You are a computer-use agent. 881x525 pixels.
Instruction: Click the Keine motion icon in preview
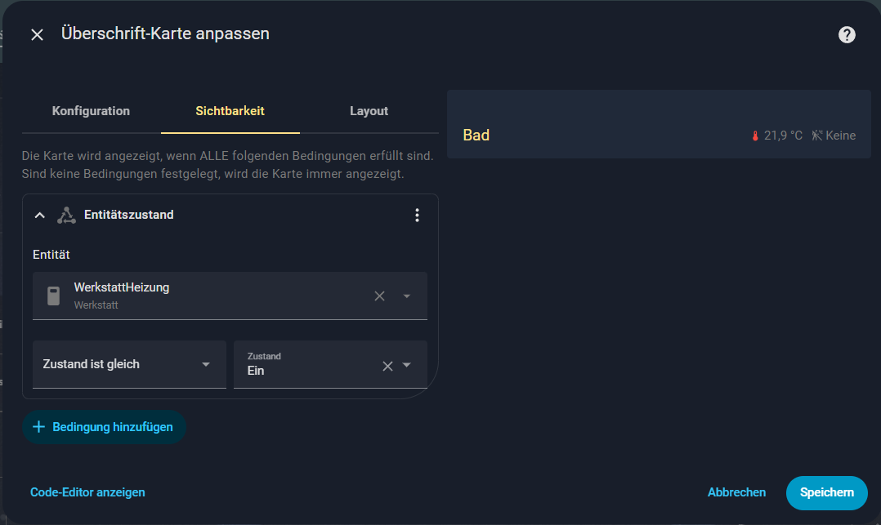coord(816,136)
